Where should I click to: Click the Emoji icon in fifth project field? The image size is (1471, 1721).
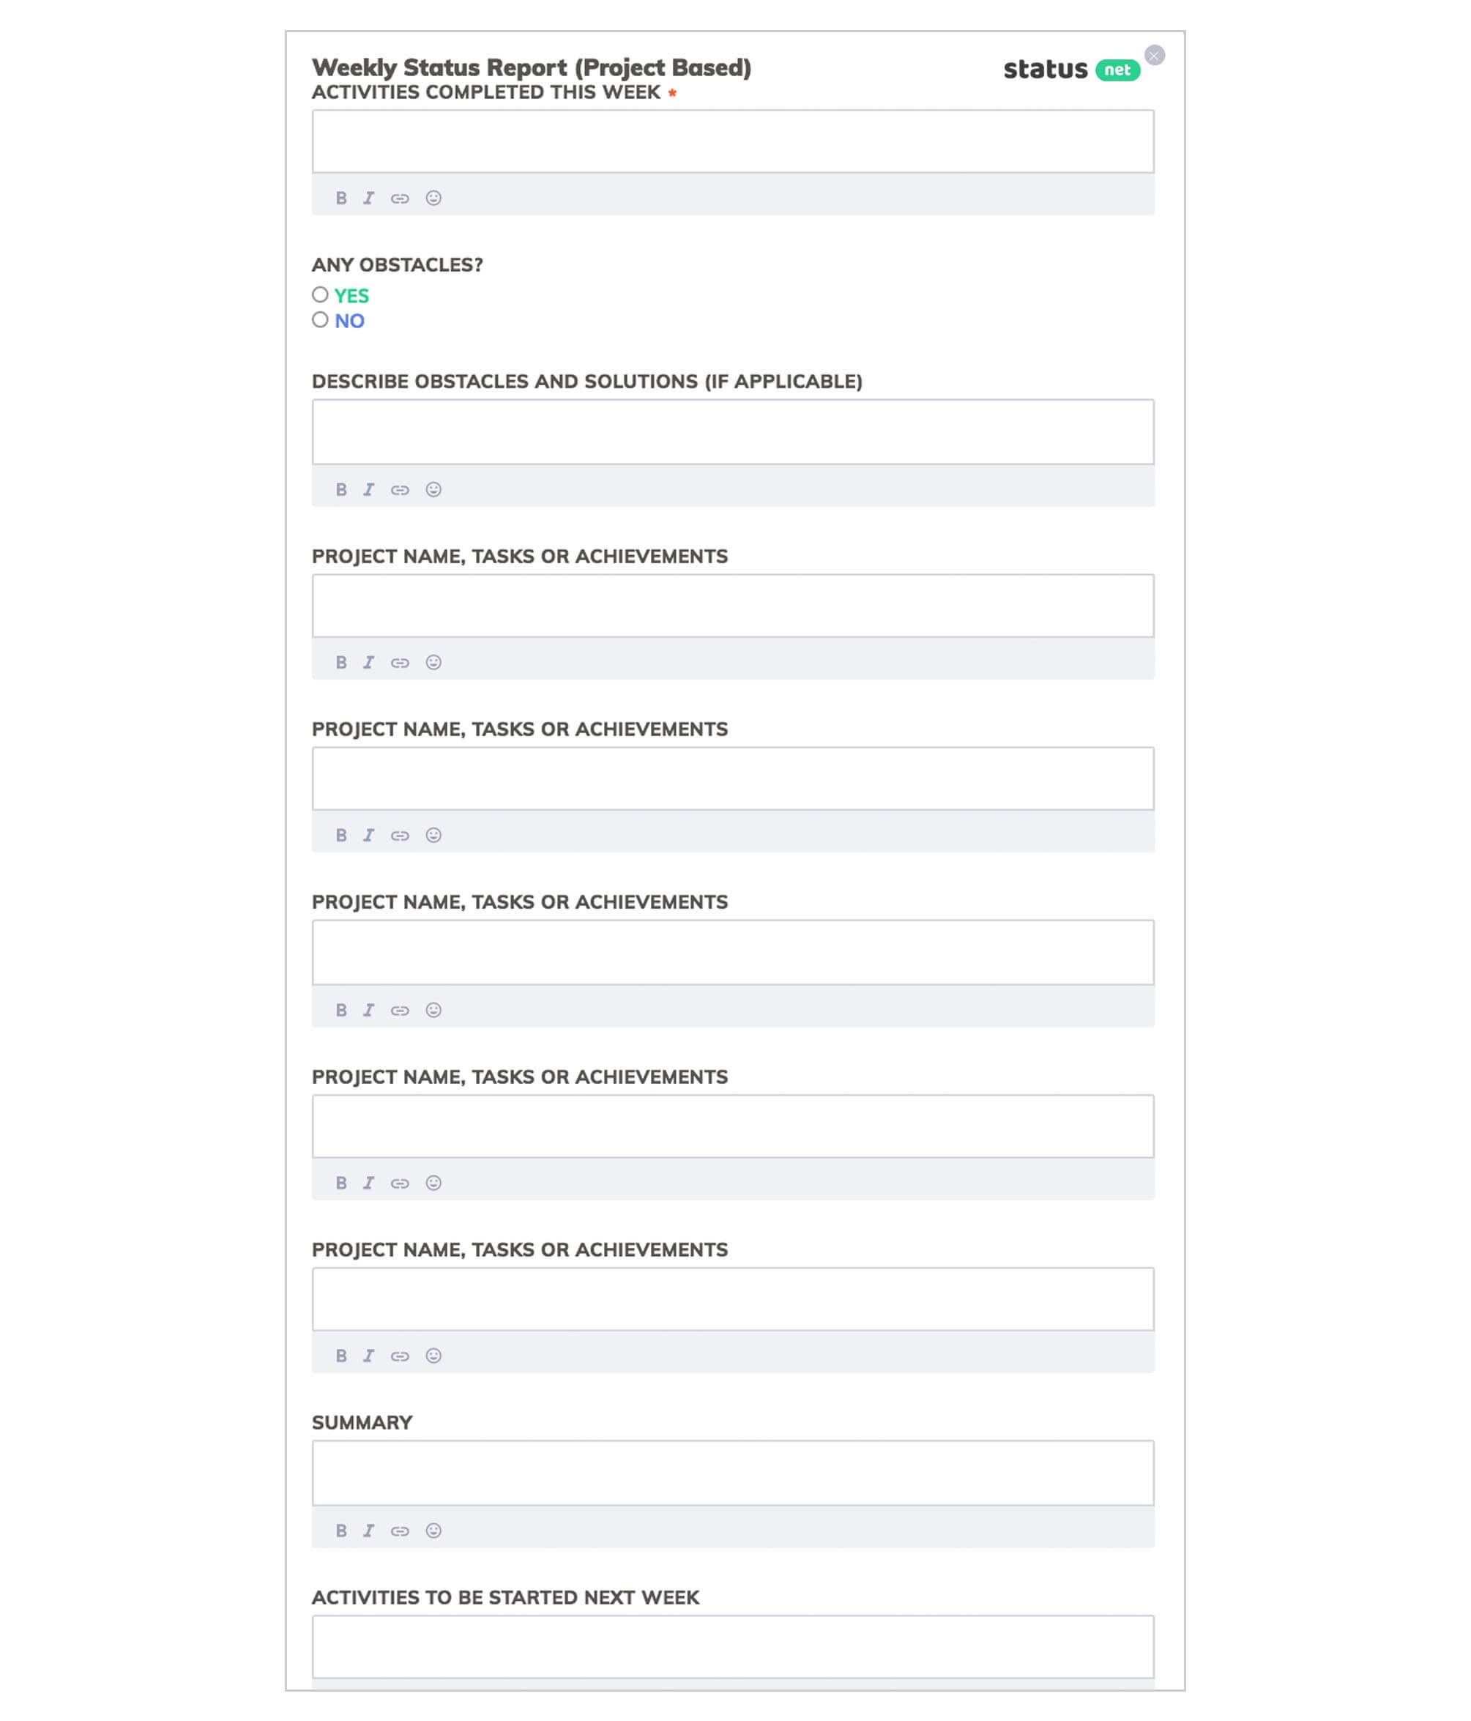tap(433, 1355)
